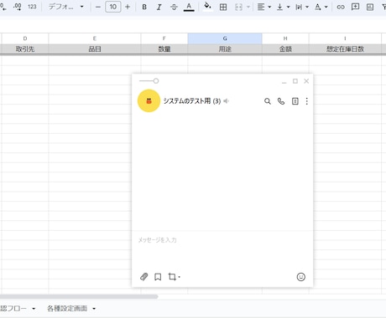This screenshot has height=318, width=386.
Task: Increase decimal places in toolbar
Action: [x=18, y=7]
